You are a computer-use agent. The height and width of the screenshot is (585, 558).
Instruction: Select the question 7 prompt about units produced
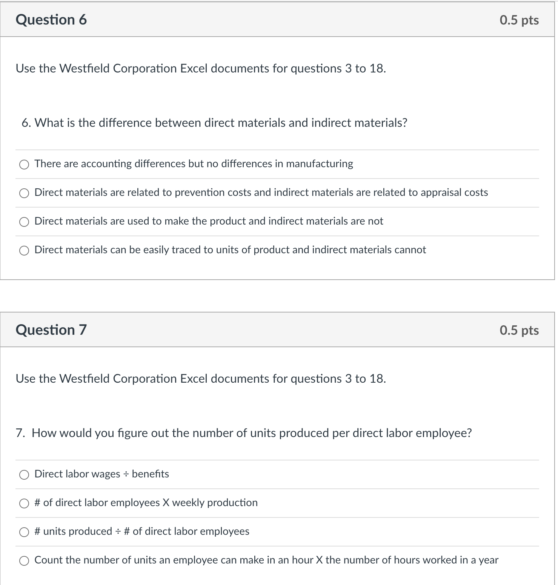243,433
